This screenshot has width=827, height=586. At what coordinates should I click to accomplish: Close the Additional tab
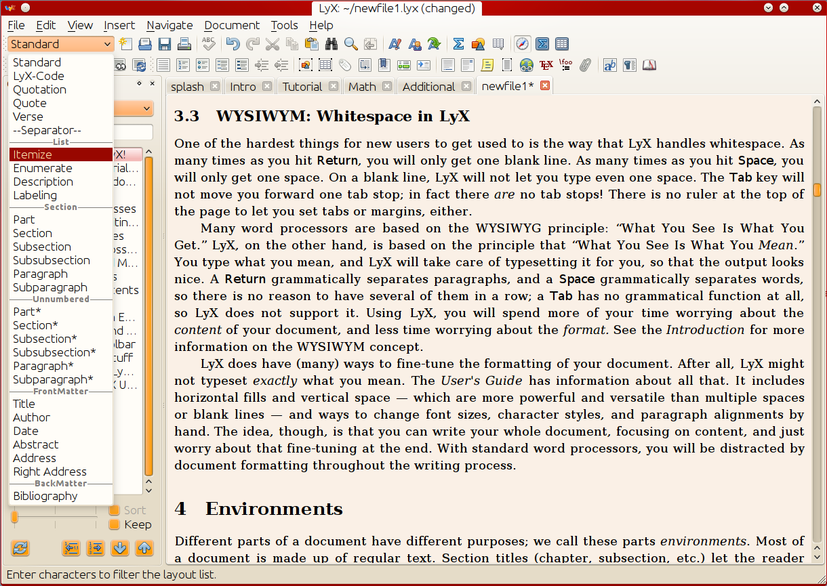click(x=466, y=86)
